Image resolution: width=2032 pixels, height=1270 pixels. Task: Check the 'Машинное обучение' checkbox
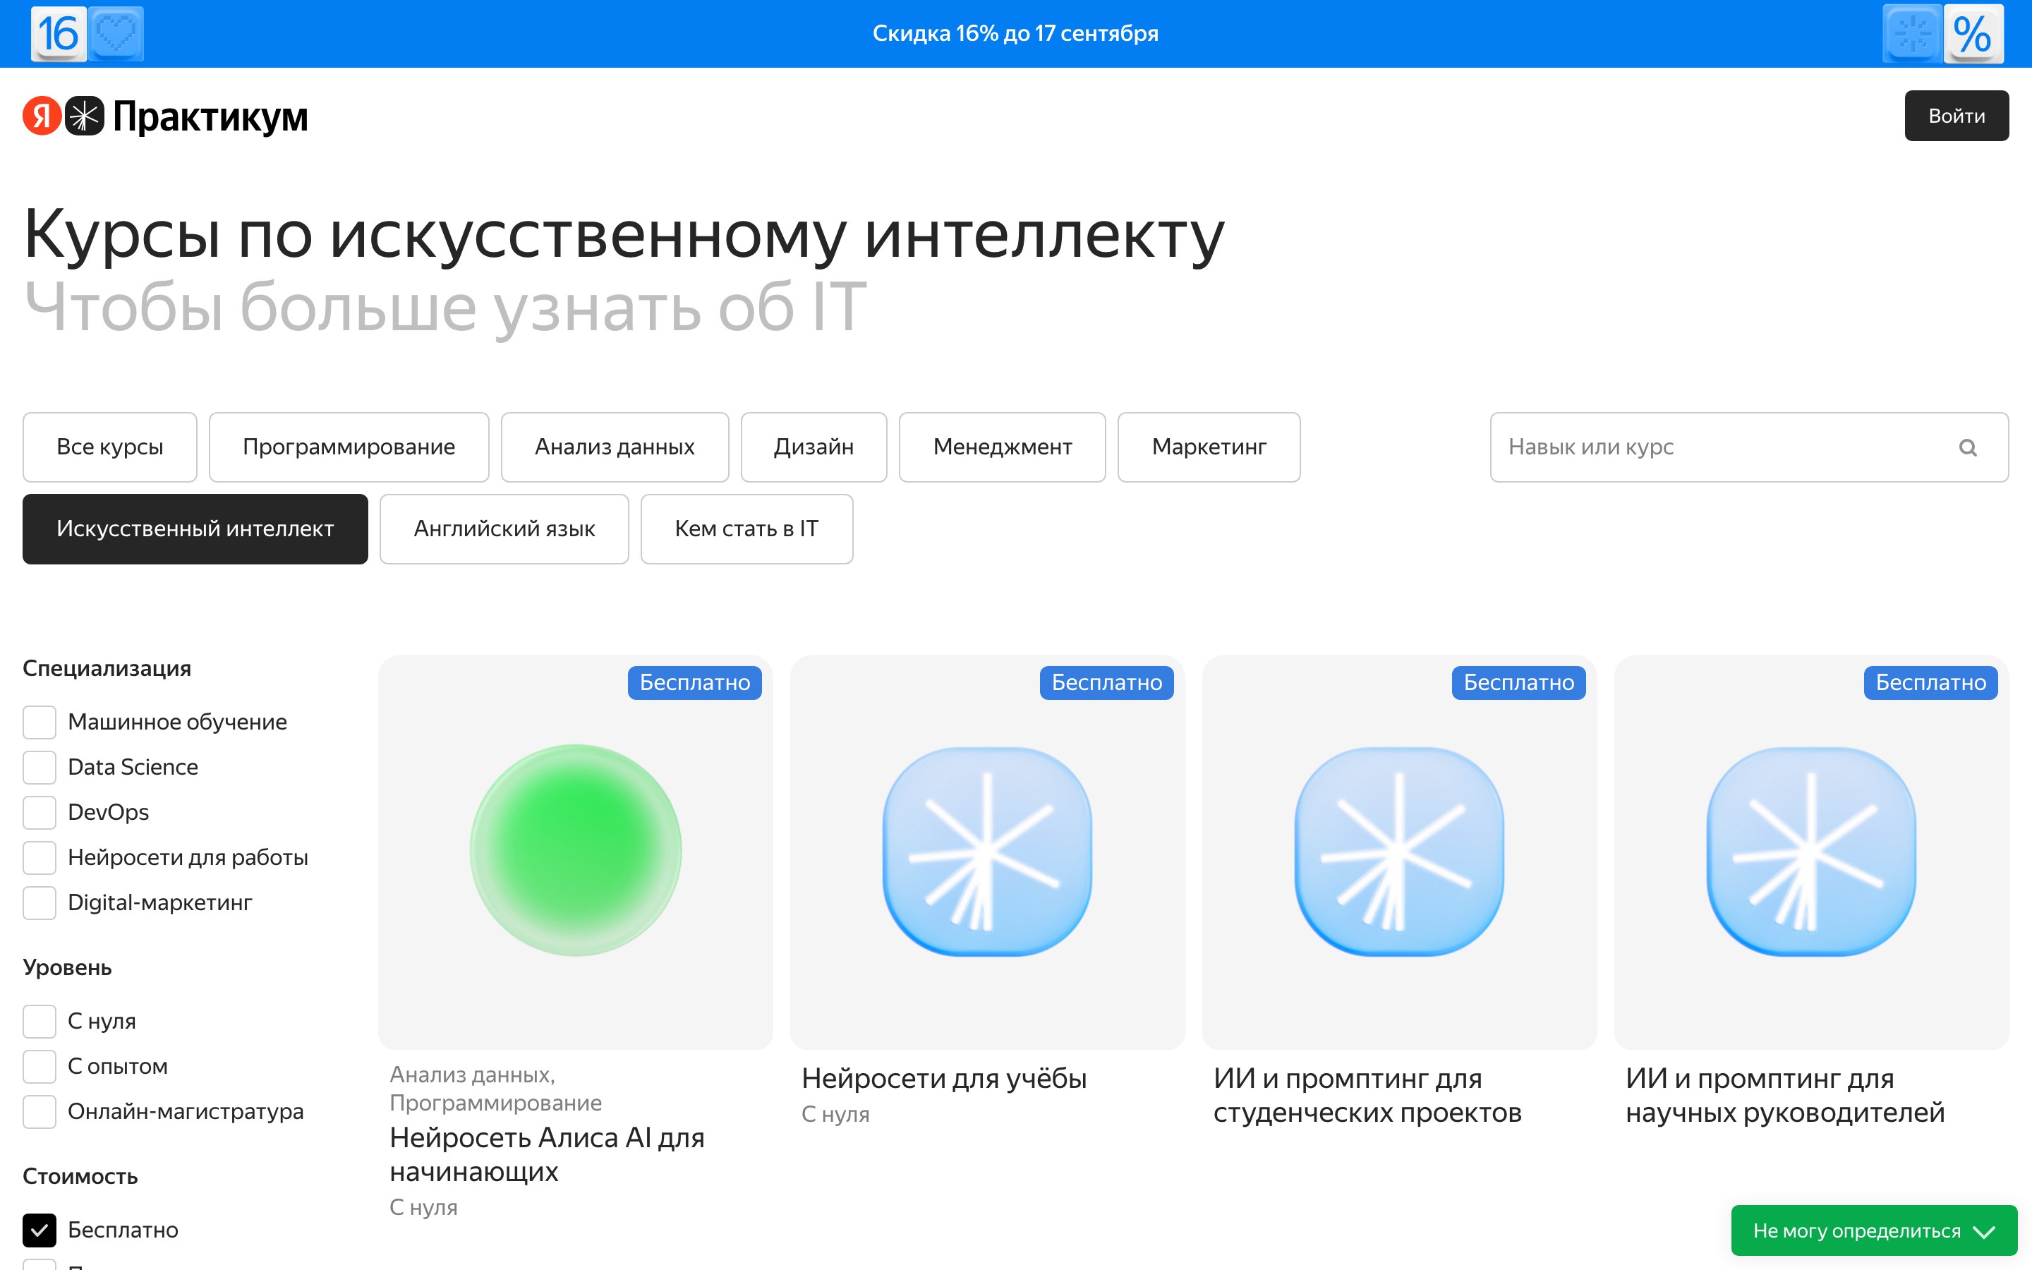tap(40, 722)
